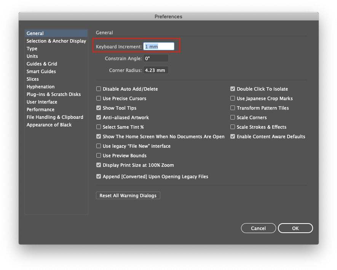Click the Constrain Angle field
The height and width of the screenshot is (270, 337).
(x=156, y=58)
